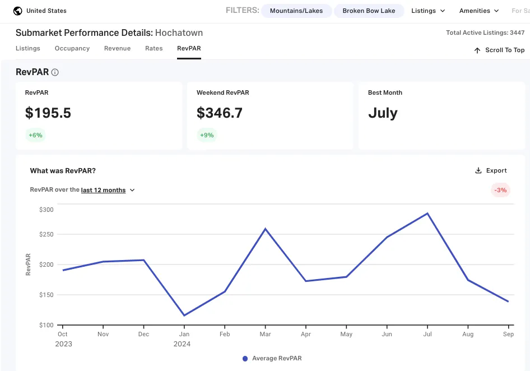This screenshot has height=371, width=530.
Task: Expand the Amenities filter dropdown
Action: point(479,11)
